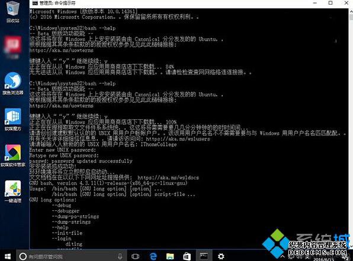Click the Cortana search box
The height and width of the screenshot is (261, 353).
[72, 256]
